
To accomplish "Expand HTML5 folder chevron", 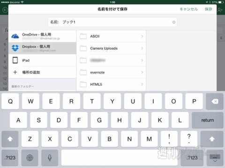I will pos(142,84).
